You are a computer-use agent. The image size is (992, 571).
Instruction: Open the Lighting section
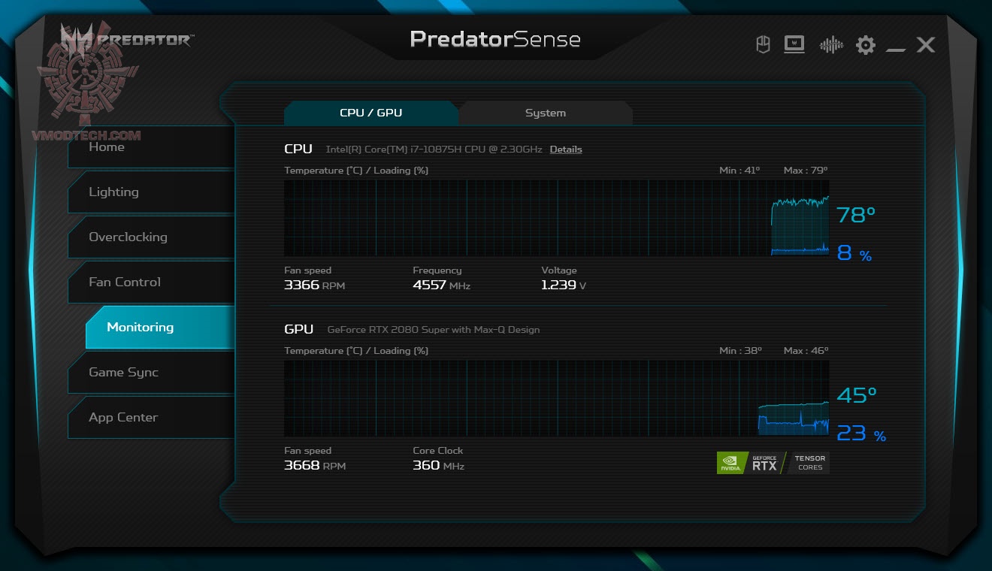click(151, 192)
